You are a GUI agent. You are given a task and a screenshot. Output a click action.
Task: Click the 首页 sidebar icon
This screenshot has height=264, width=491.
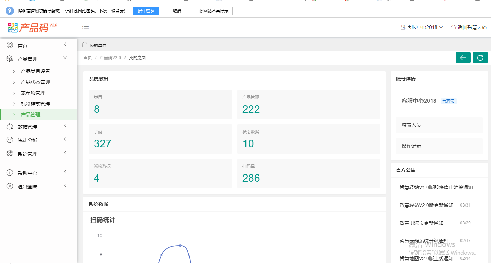click(10, 45)
